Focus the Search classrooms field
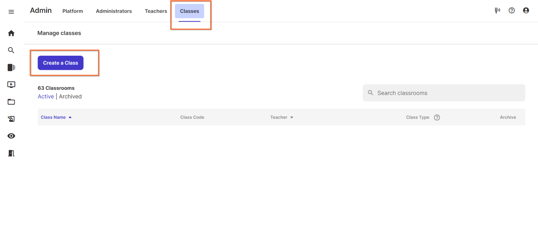Image resolution: width=538 pixels, height=228 pixels. 444,93
